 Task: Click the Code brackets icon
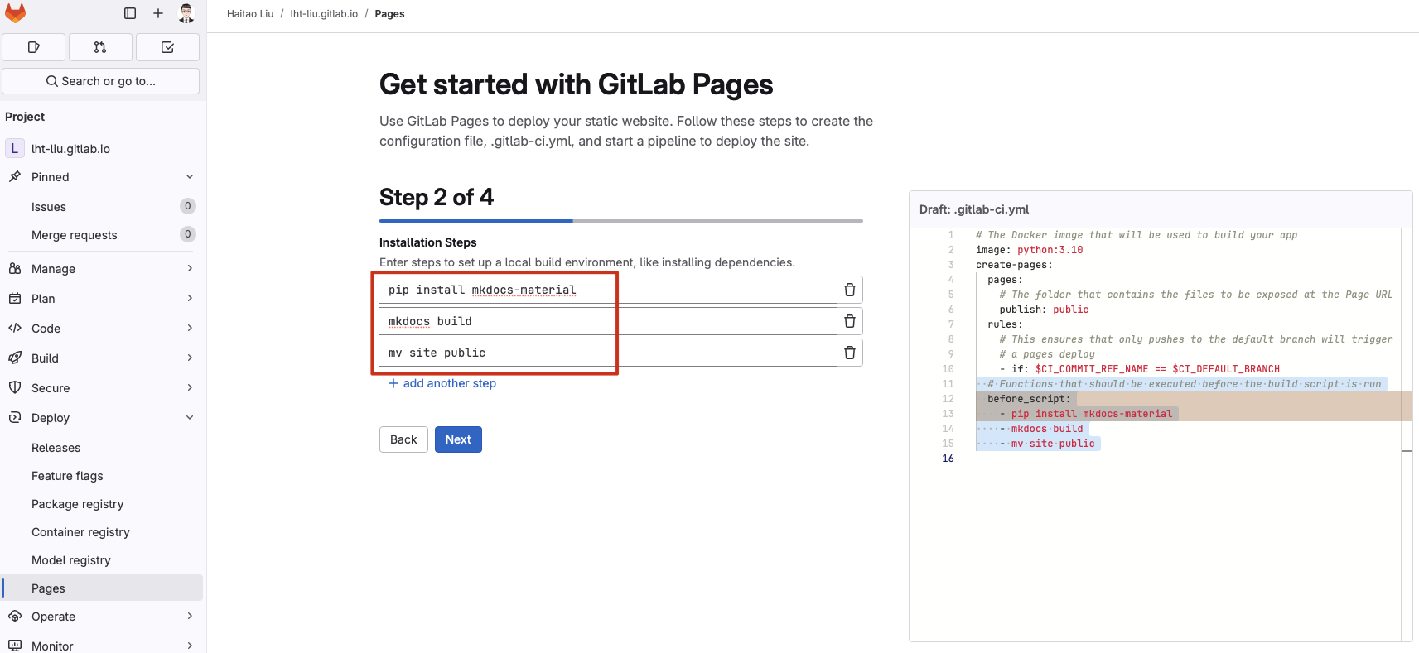coord(15,329)
